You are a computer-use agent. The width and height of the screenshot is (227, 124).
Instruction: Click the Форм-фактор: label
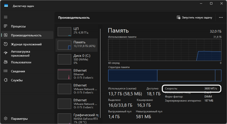174,97
